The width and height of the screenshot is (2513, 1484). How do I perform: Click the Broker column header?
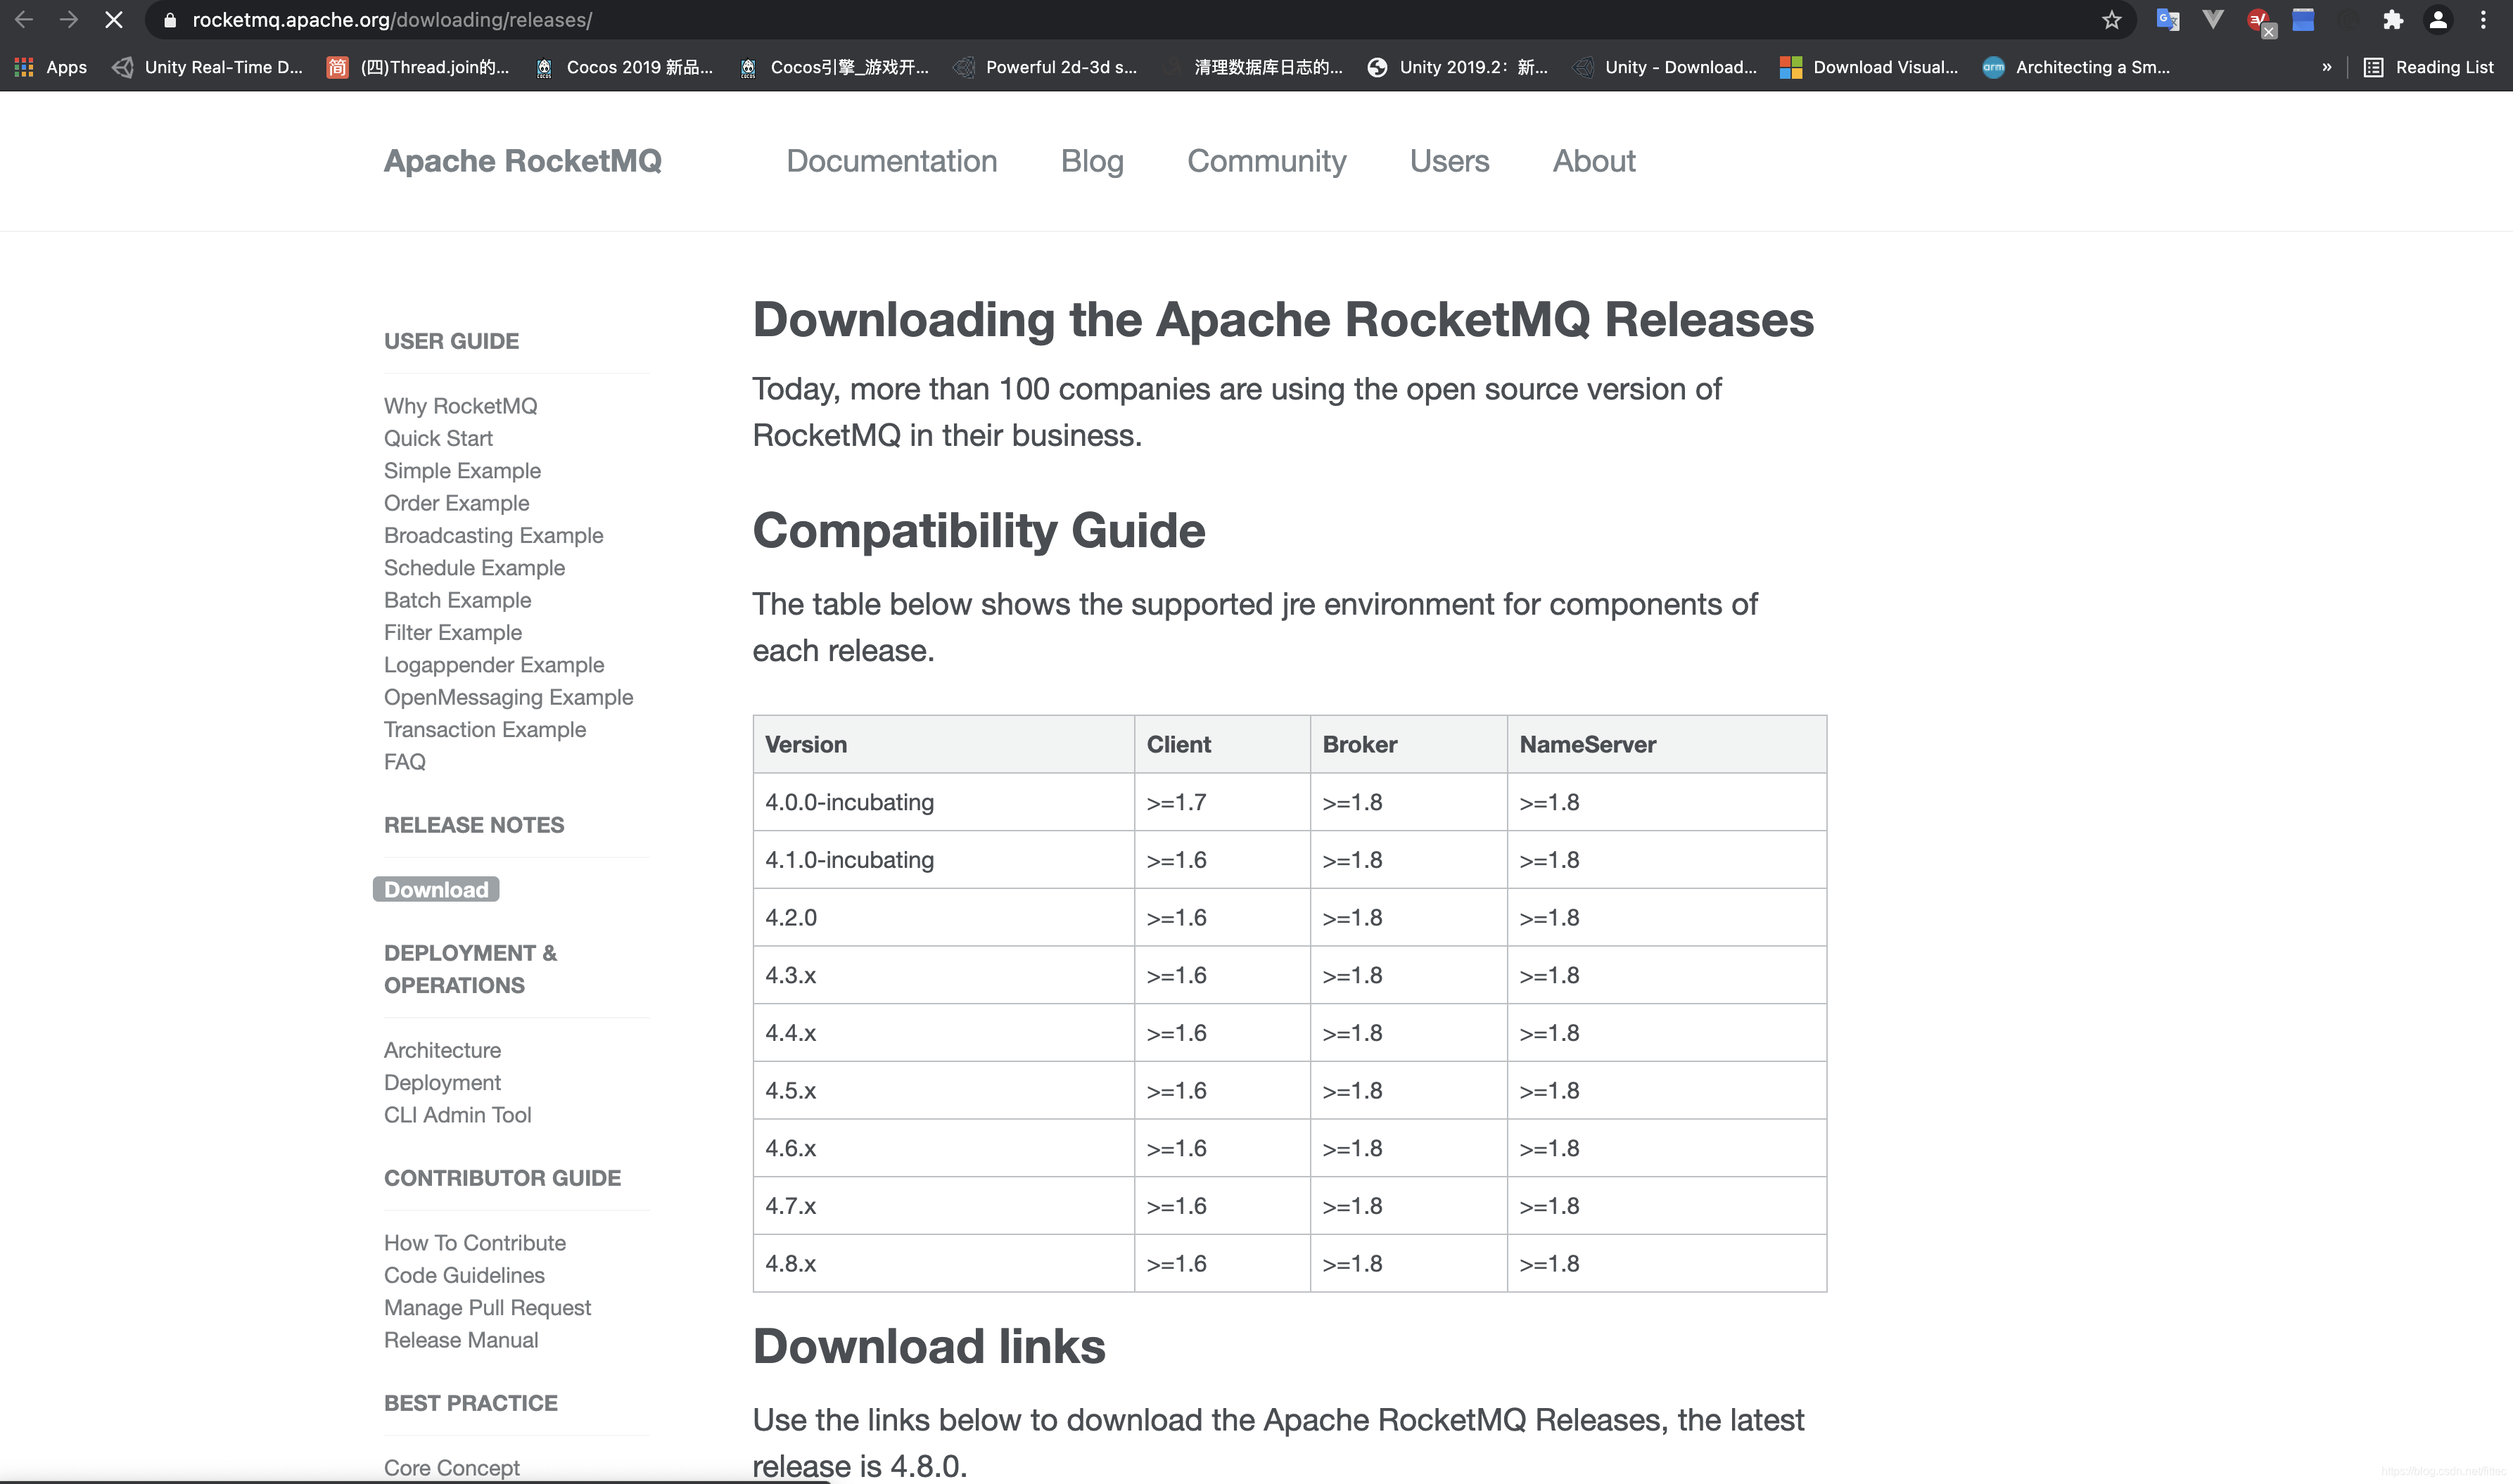(x=1408, y=744)
